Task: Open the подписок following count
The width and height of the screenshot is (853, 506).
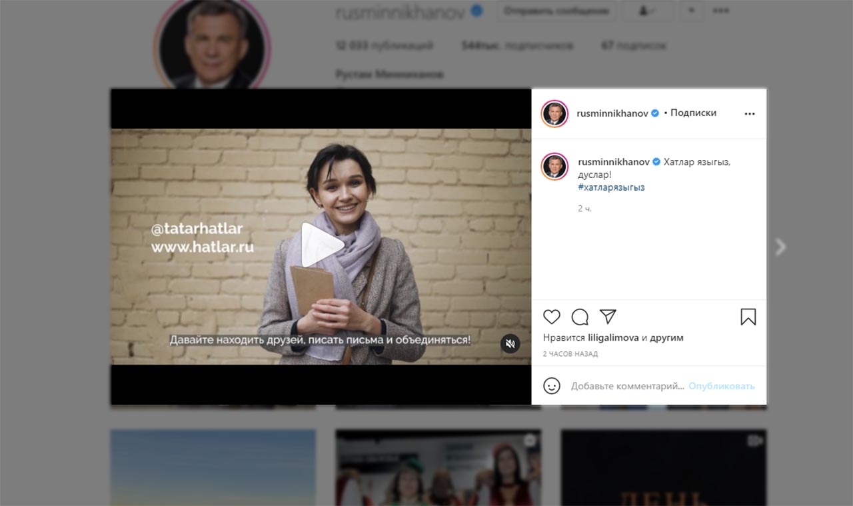Action: coord(634,45)
